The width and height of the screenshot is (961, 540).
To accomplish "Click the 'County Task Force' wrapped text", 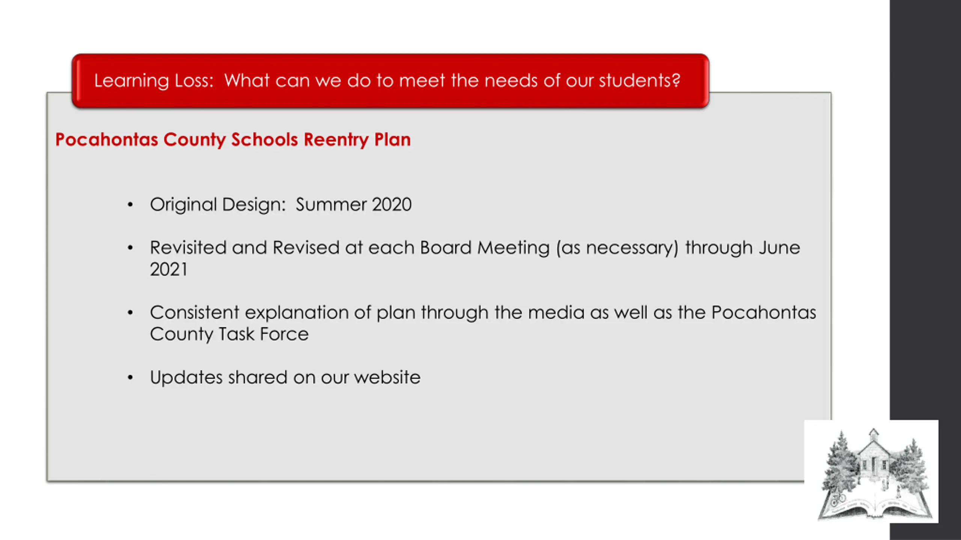I will [229, 334].
